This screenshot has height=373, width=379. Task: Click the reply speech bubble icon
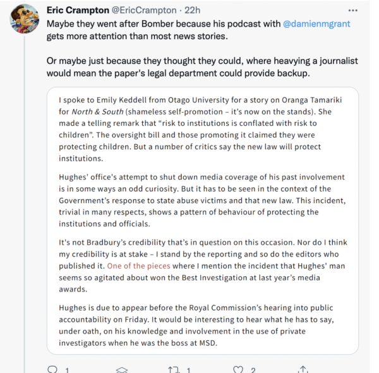pyautogui.click(x=52, y=368)
